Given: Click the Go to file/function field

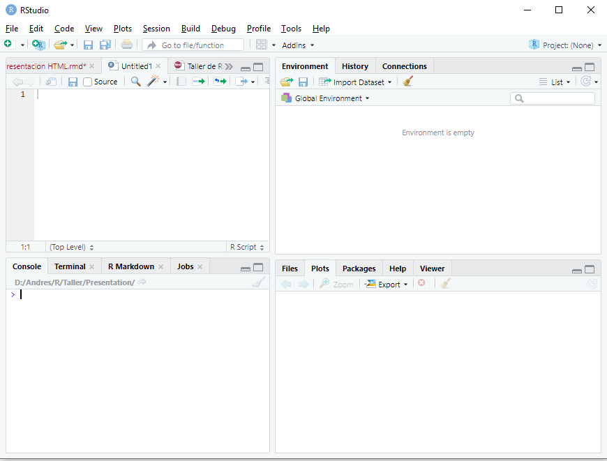Looking at the screenshot, I should click(x=193, y=45).
